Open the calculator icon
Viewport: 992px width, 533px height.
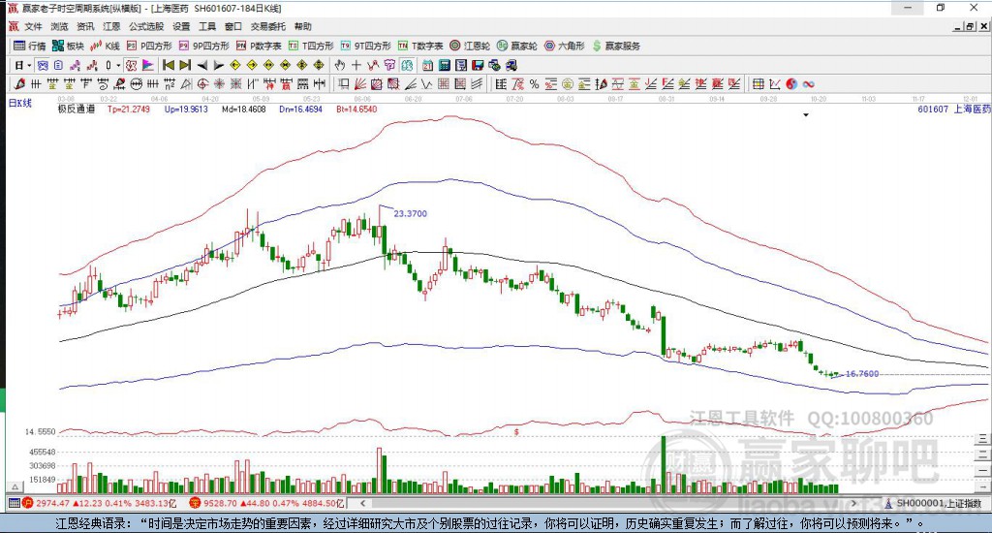pyautogui.click(x=444, y=65)
